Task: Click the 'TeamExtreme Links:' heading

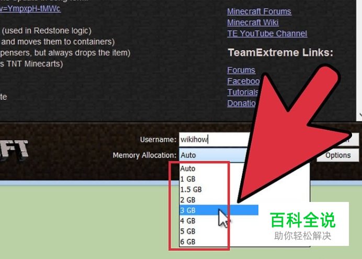Action: tap(280, 52)
